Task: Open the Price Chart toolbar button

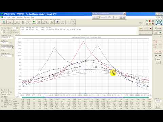Action: pyautogui.click(x=10, y=22)
